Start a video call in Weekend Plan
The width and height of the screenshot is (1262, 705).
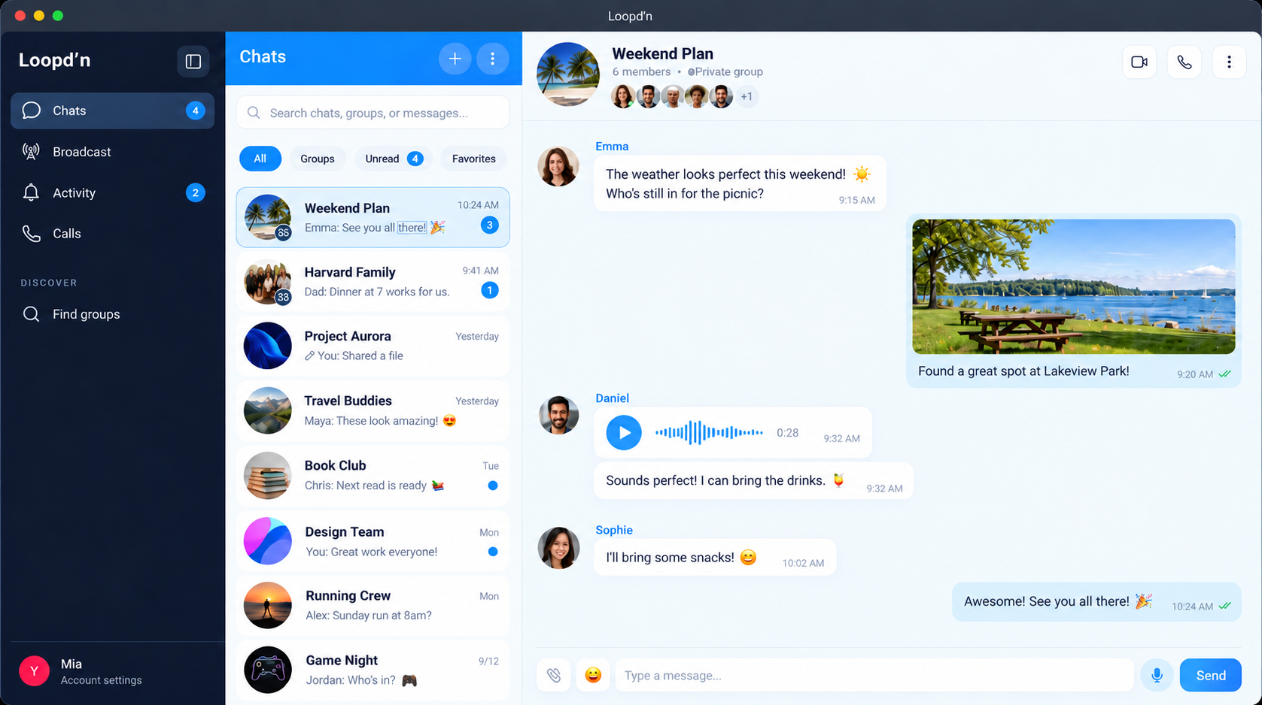[x=1139, y=62]
